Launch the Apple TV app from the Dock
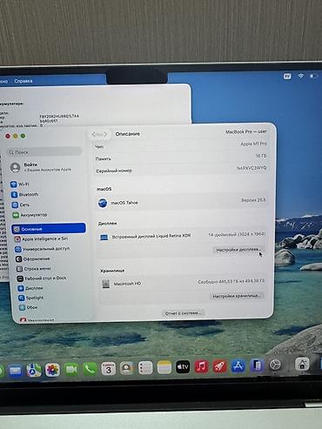 [x=183, y=367]
